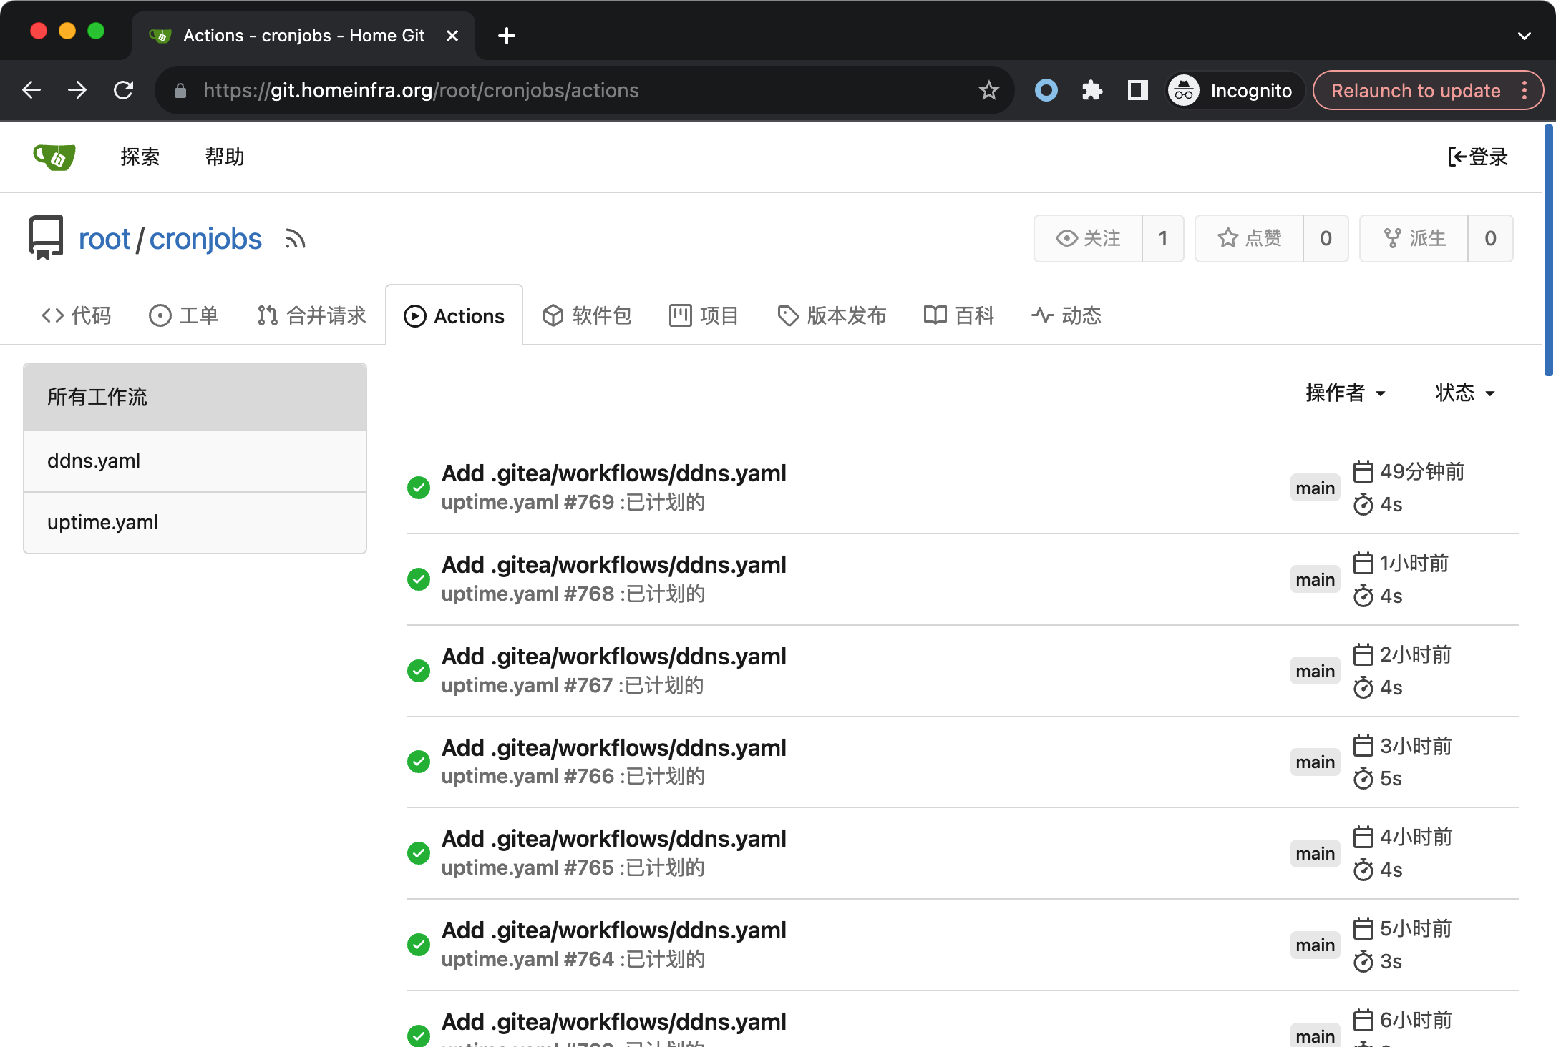Switch to the 代码 code tab

76,315
